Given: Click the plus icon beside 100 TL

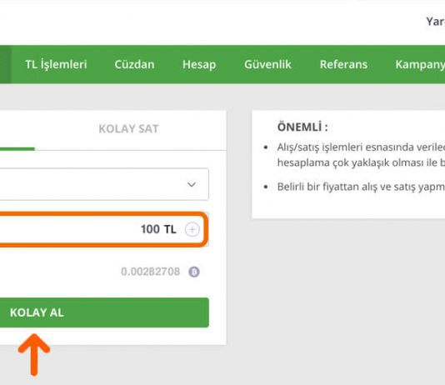Looking at the screenshot, I should point(192,229).
